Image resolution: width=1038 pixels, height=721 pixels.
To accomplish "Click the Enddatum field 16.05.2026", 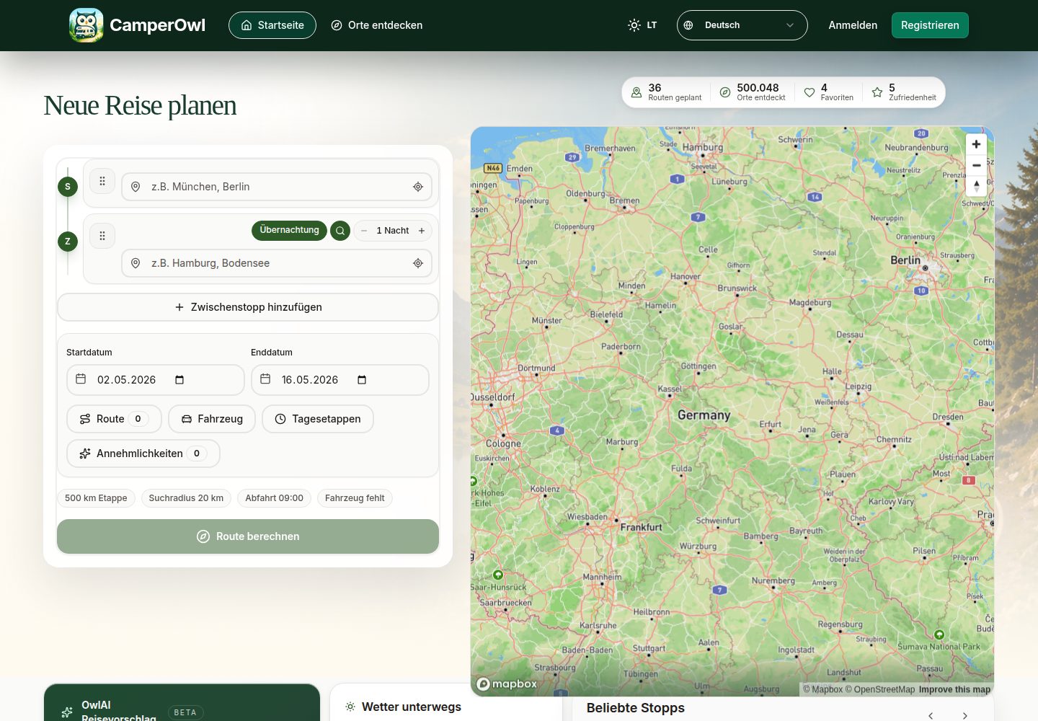I will 340,380.
